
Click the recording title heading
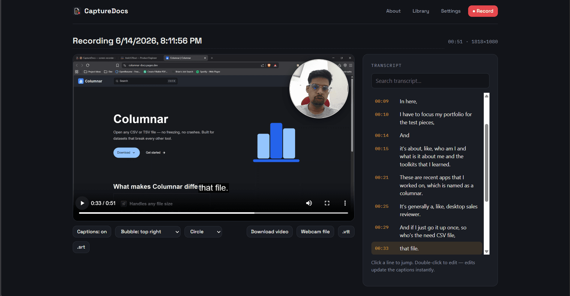(x=137, y=41)
